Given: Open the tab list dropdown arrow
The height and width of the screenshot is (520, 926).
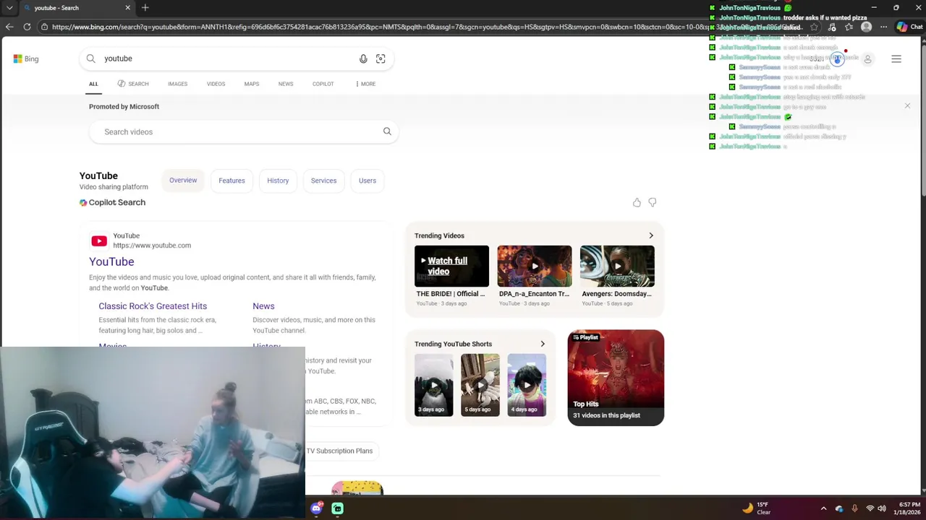Looking at the screenshot, I should coord(9,7).
